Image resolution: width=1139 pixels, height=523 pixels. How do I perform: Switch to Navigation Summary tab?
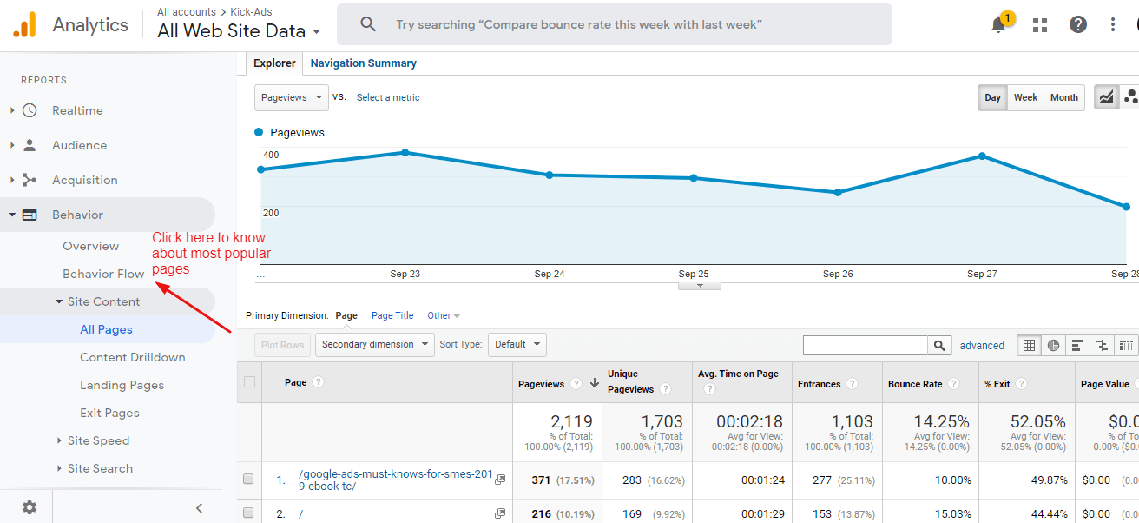pos(363,63)
